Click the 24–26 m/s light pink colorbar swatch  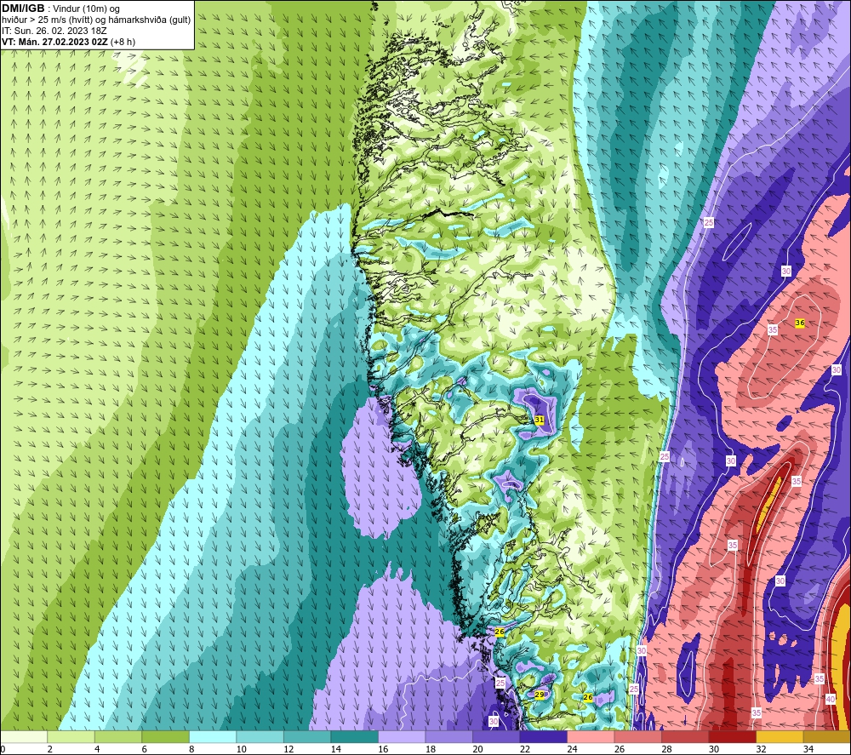[591, 737]
